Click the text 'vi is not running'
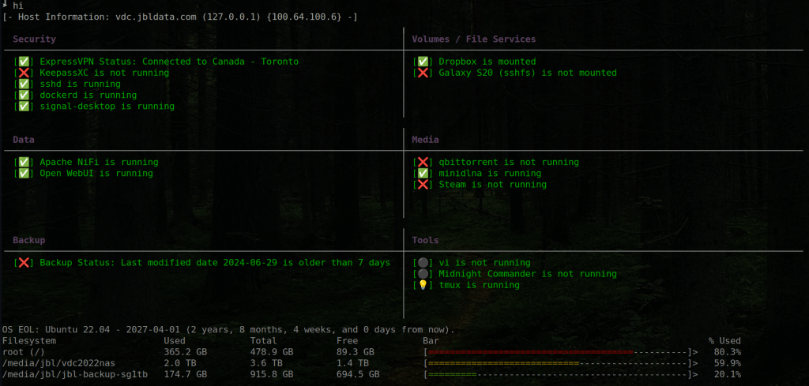The height and width of the screenshot is (386, 809). click(x=484, y=263)
